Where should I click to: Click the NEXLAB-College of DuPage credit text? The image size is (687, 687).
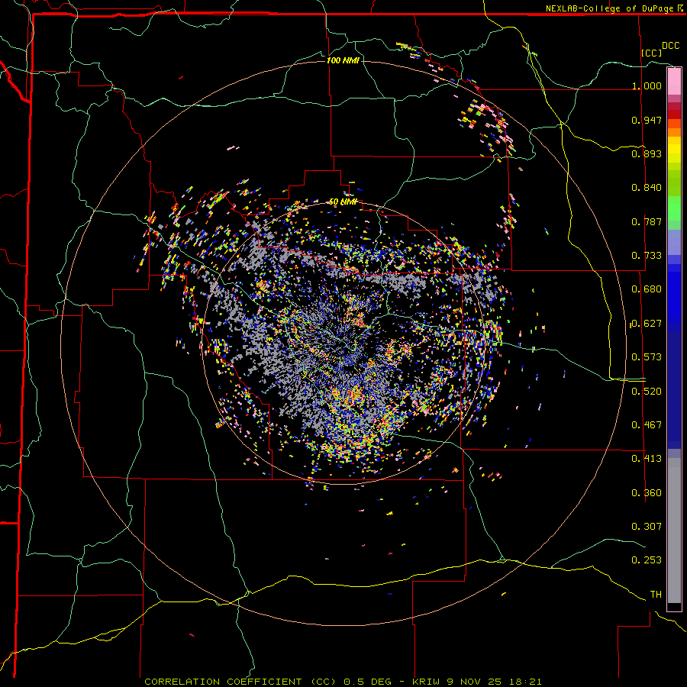click(x=609, y=8)
